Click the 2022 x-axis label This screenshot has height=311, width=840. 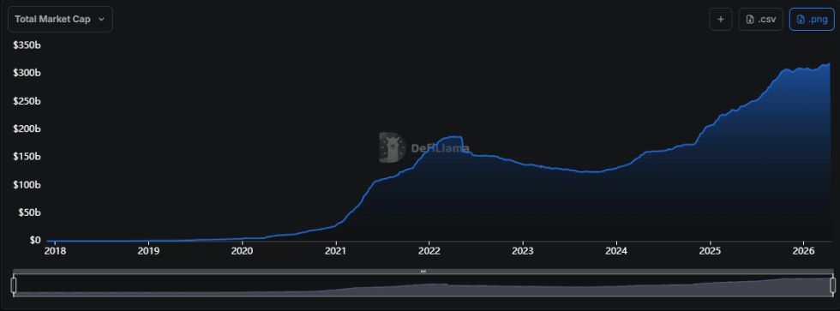pos(429,250)
